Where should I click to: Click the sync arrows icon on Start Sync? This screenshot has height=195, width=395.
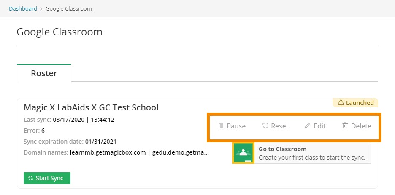pos(30,178)
